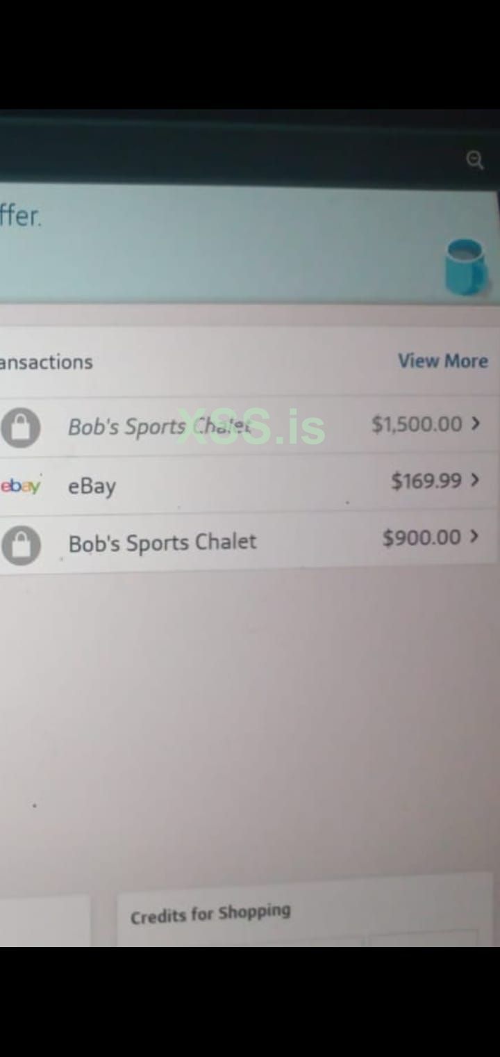The width and height of the screenshot is (500, 1057).
Task: Expand chevron next to $1,500.00
Action: click(x=476, y=423)
